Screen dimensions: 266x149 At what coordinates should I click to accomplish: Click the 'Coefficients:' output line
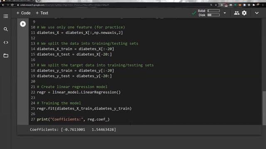click(73, 130)
